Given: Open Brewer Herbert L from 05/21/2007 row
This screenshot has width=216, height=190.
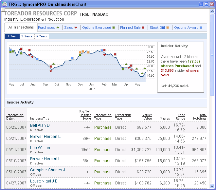Looking at the screenshot, I should tap(45, 137).
